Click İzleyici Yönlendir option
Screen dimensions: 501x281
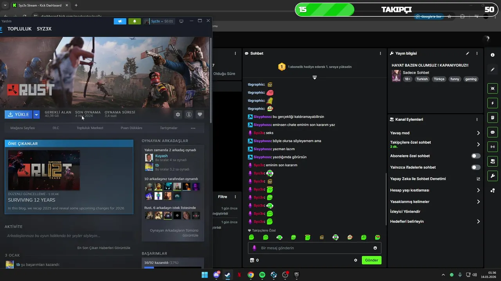coord(405,212)
